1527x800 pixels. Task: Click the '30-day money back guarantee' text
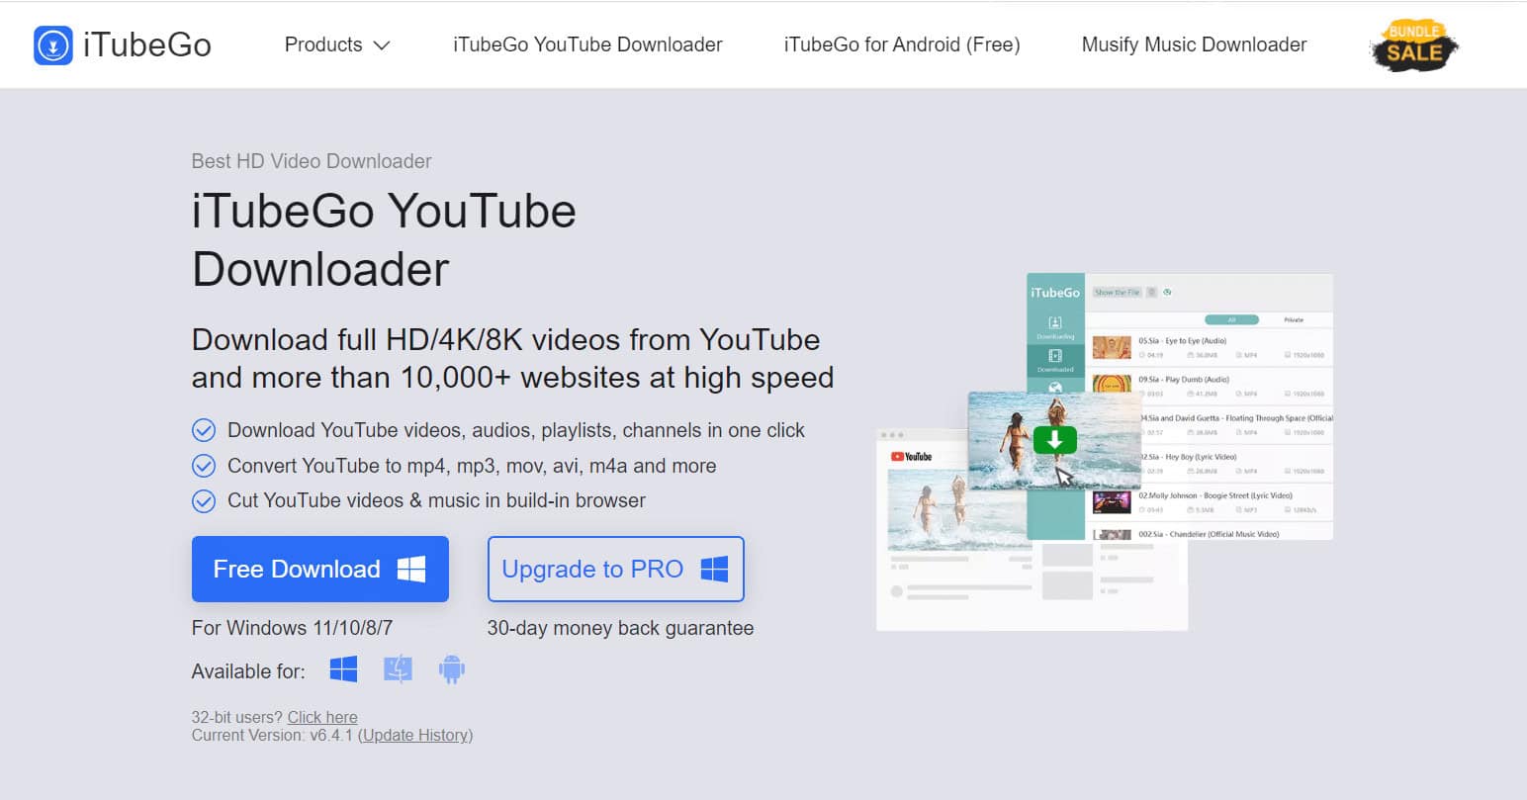tap(620, 628)
